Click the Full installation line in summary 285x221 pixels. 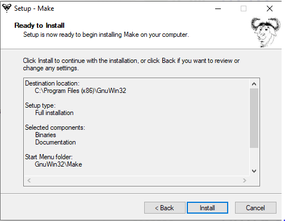click(55, 113)
